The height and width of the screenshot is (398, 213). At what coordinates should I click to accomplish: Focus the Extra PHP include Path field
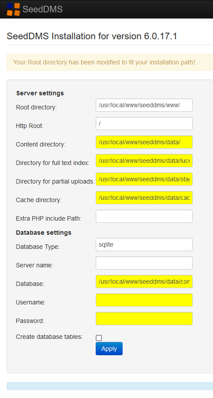tap(144, 216)
